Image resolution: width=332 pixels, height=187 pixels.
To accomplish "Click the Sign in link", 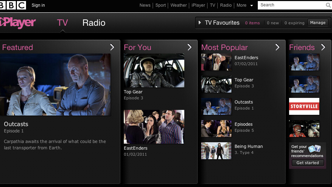I will [38, 5].
